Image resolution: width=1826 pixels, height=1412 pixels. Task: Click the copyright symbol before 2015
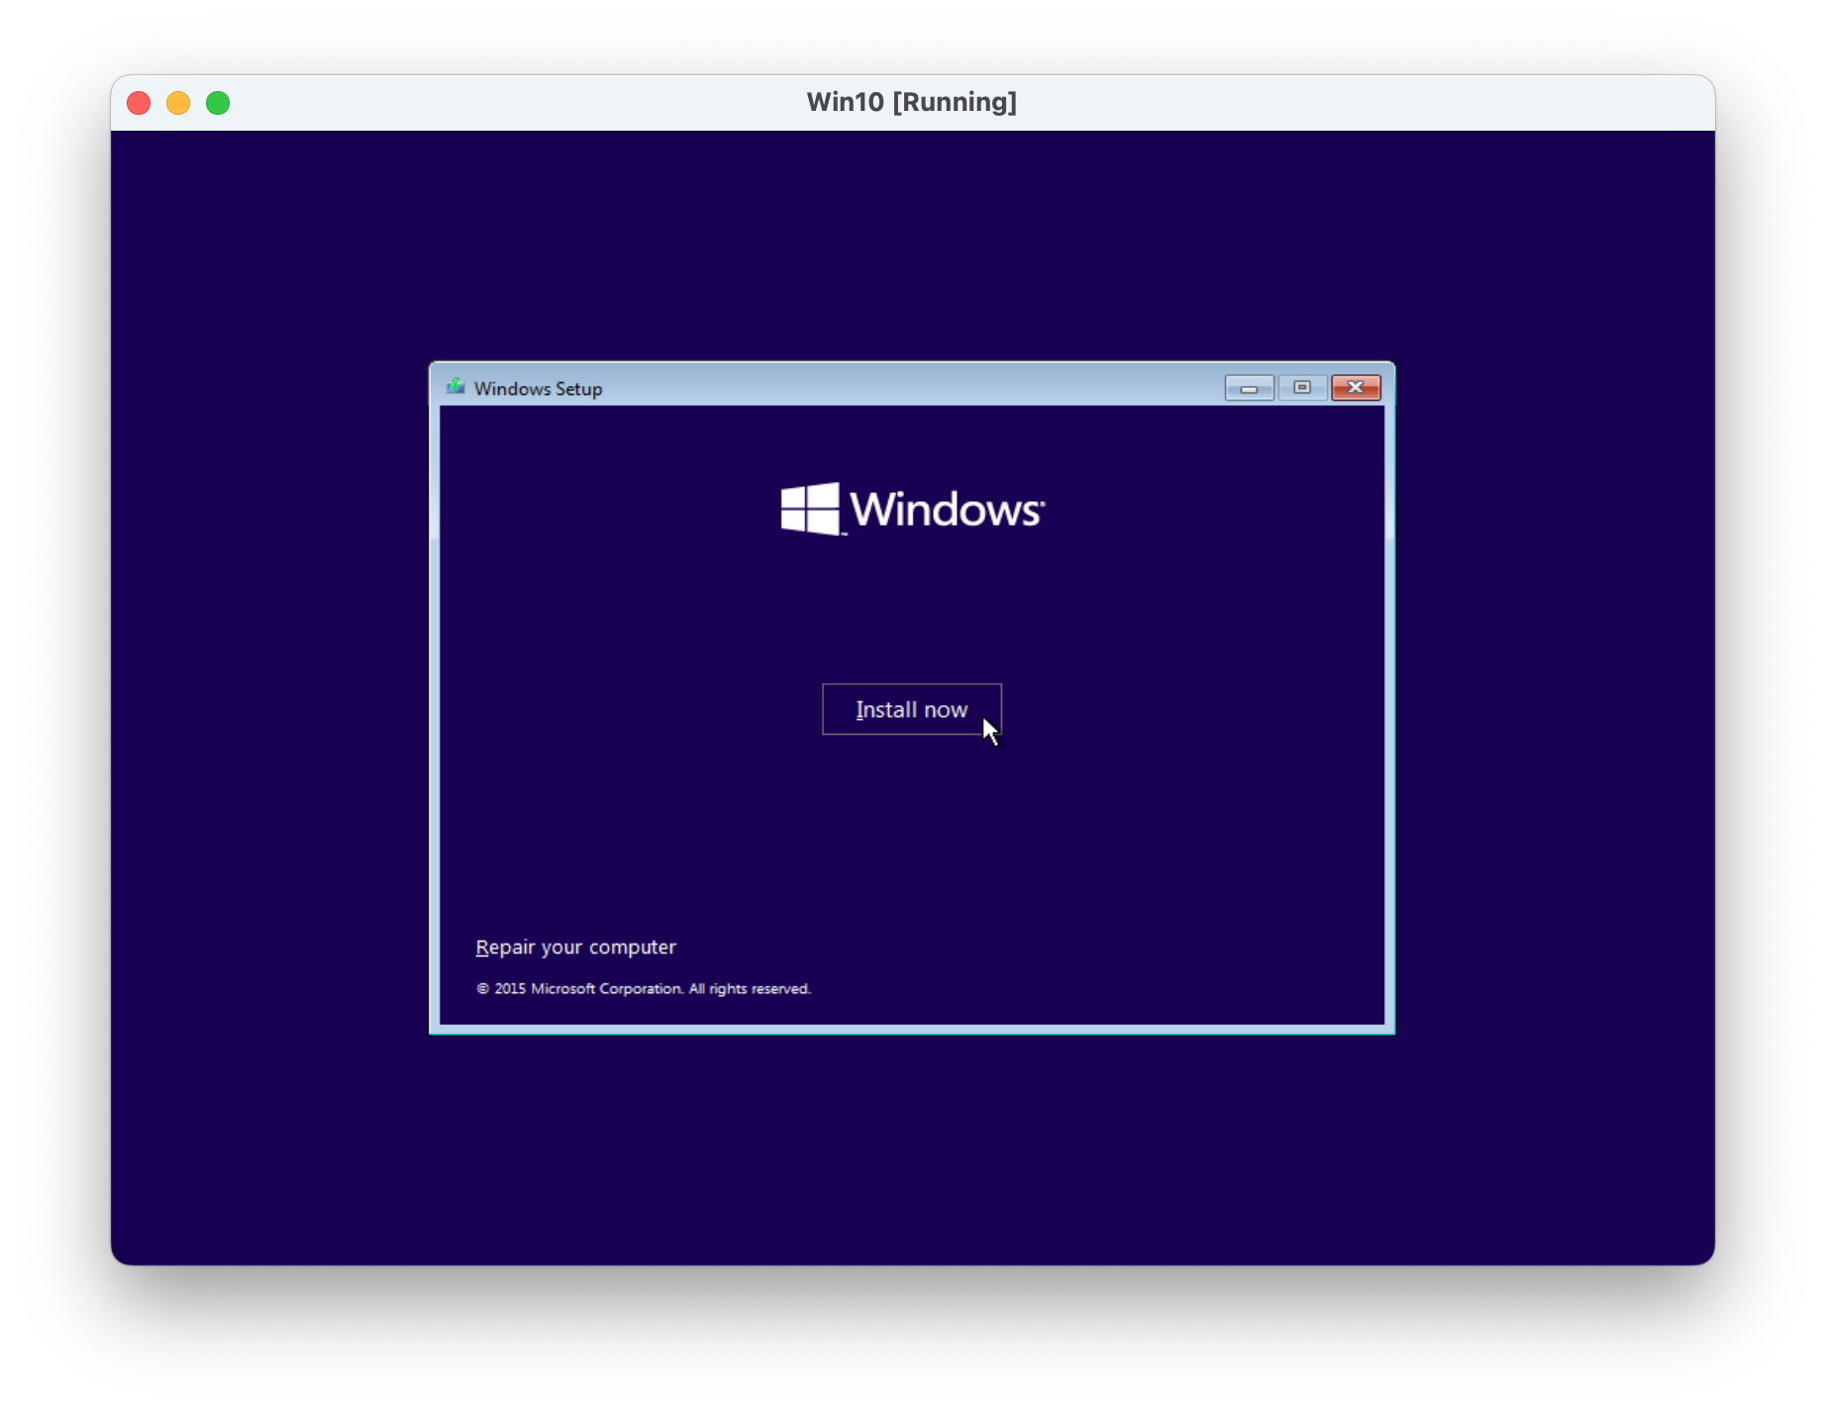click(x=483, y=988)
